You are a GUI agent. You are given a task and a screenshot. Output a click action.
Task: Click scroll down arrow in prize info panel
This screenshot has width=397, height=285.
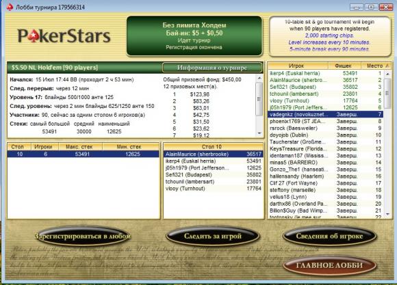[259, 133]
